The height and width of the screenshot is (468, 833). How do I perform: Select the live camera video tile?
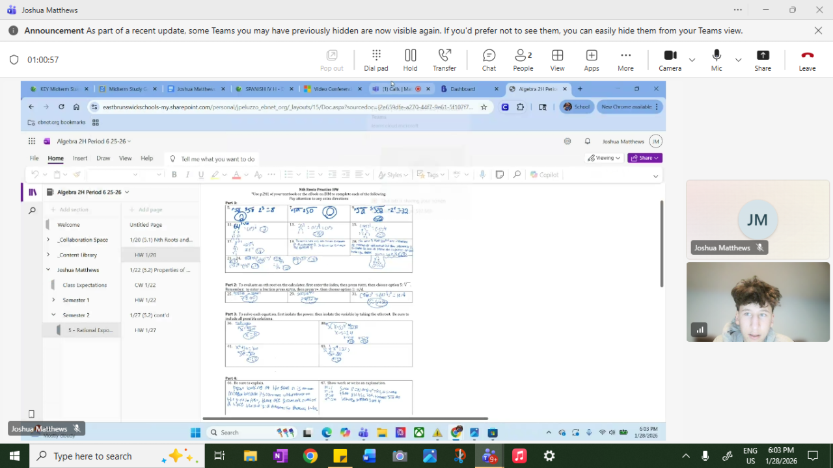[x=758, y=302]
